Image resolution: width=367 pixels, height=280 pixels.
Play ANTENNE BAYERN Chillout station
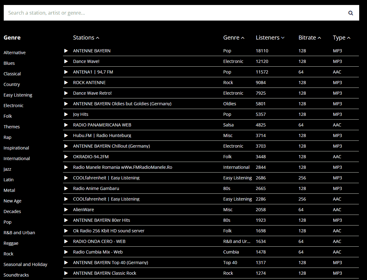tap(66, 146)
